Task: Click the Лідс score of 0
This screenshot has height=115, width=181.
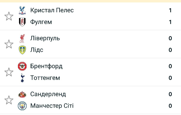Action: (x=170, y=50)
